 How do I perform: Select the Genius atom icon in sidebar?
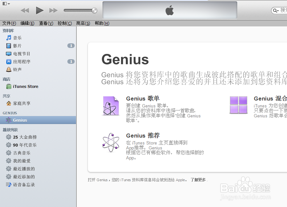pos(9,120)
